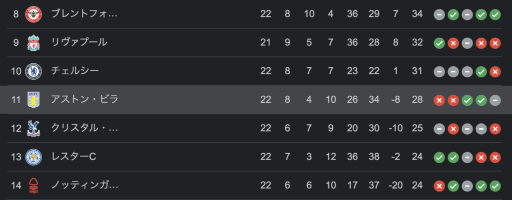Click the Liverpool club crest
This screenshot has height=200, width=512.
[x=33, y=43]
